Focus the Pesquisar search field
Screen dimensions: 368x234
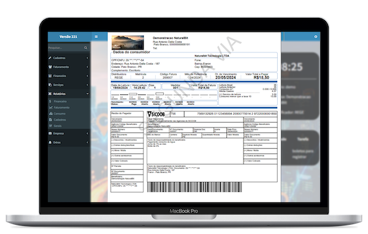(x=66, y=48)
